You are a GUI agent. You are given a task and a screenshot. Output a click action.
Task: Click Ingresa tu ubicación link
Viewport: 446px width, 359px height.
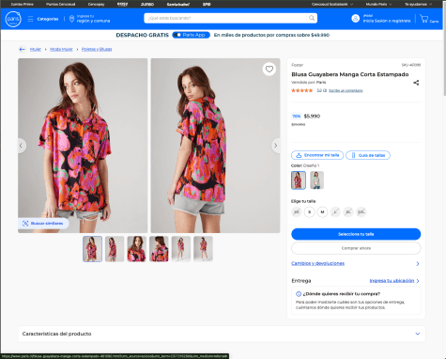(x=392, y=281)
